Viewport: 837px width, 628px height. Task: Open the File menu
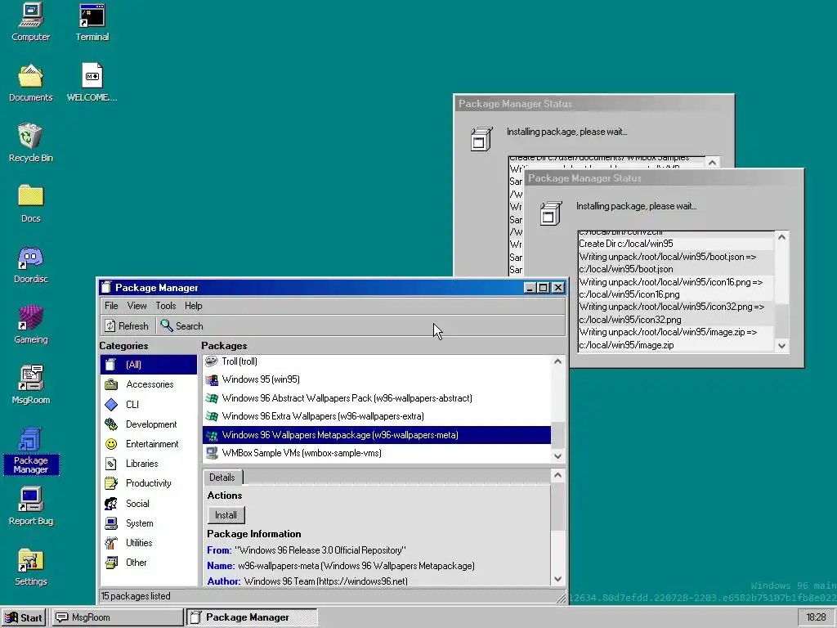[111, 306]
